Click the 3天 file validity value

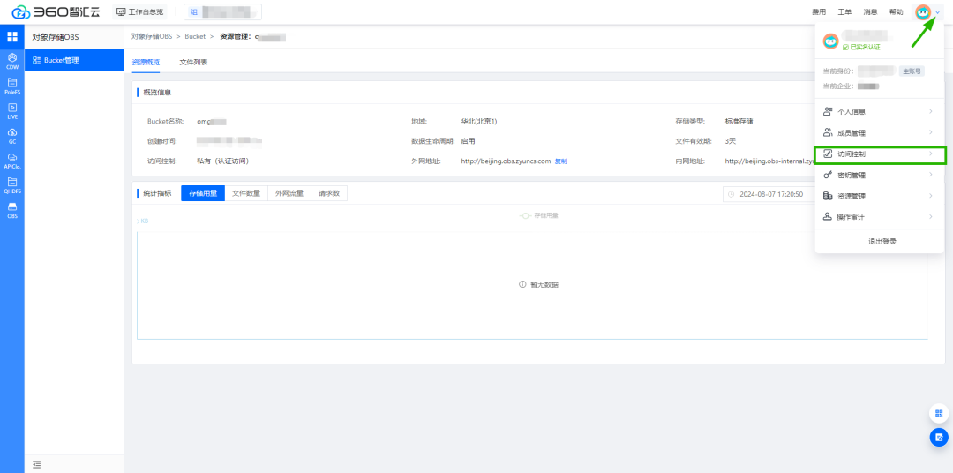(x=731, y=141)
